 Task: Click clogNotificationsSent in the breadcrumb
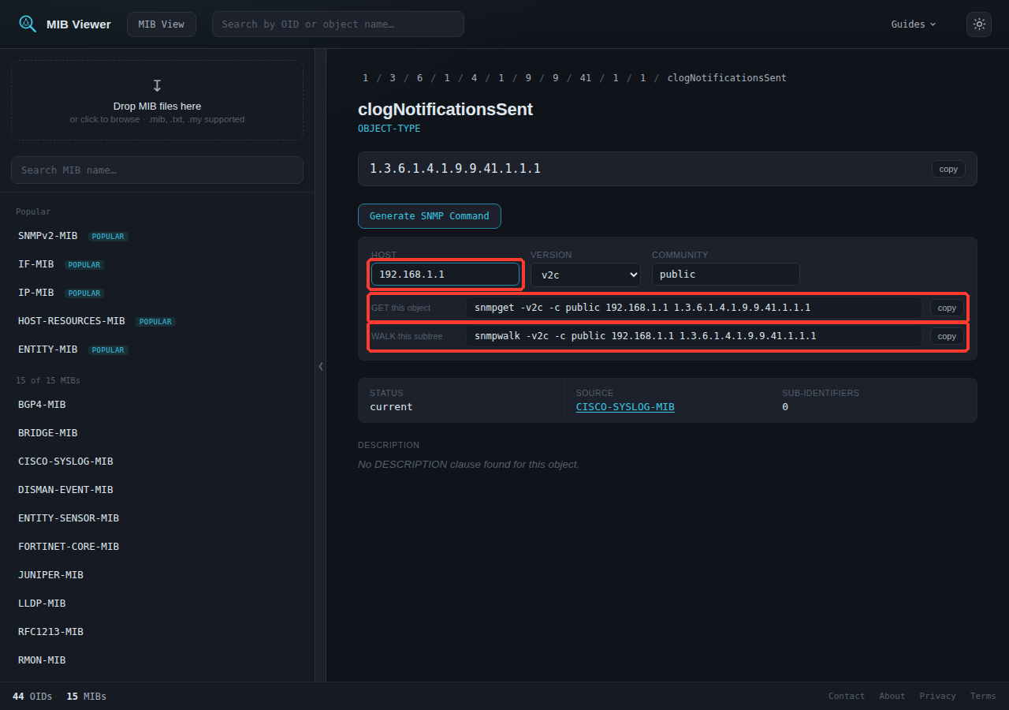[x=727, y=78]
